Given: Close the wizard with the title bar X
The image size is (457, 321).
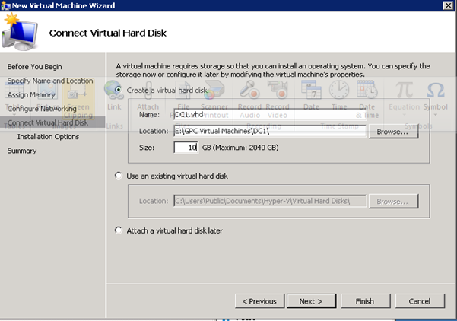Looking at the screenshot, I should pyautogui.click(x=448, y=5).
